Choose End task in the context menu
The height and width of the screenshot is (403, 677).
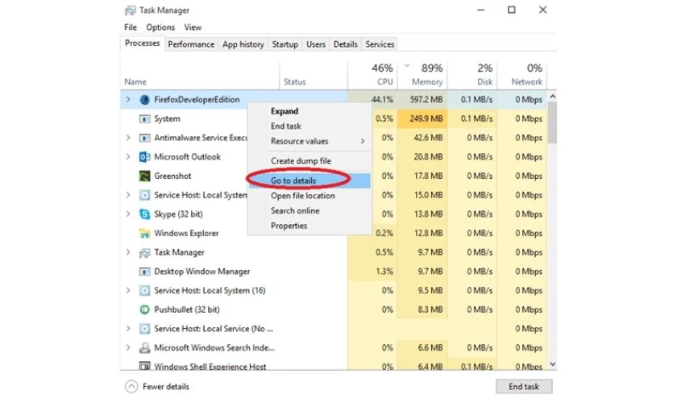pos(309,126)
